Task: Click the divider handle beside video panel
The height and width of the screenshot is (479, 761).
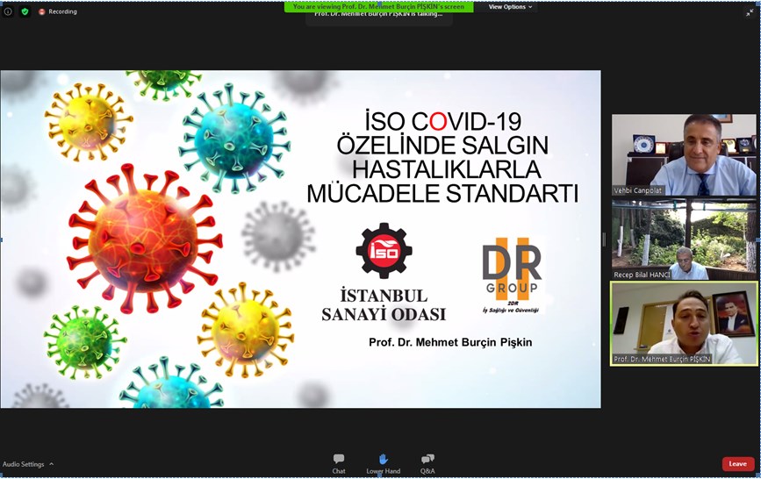Action: (604, 239)
